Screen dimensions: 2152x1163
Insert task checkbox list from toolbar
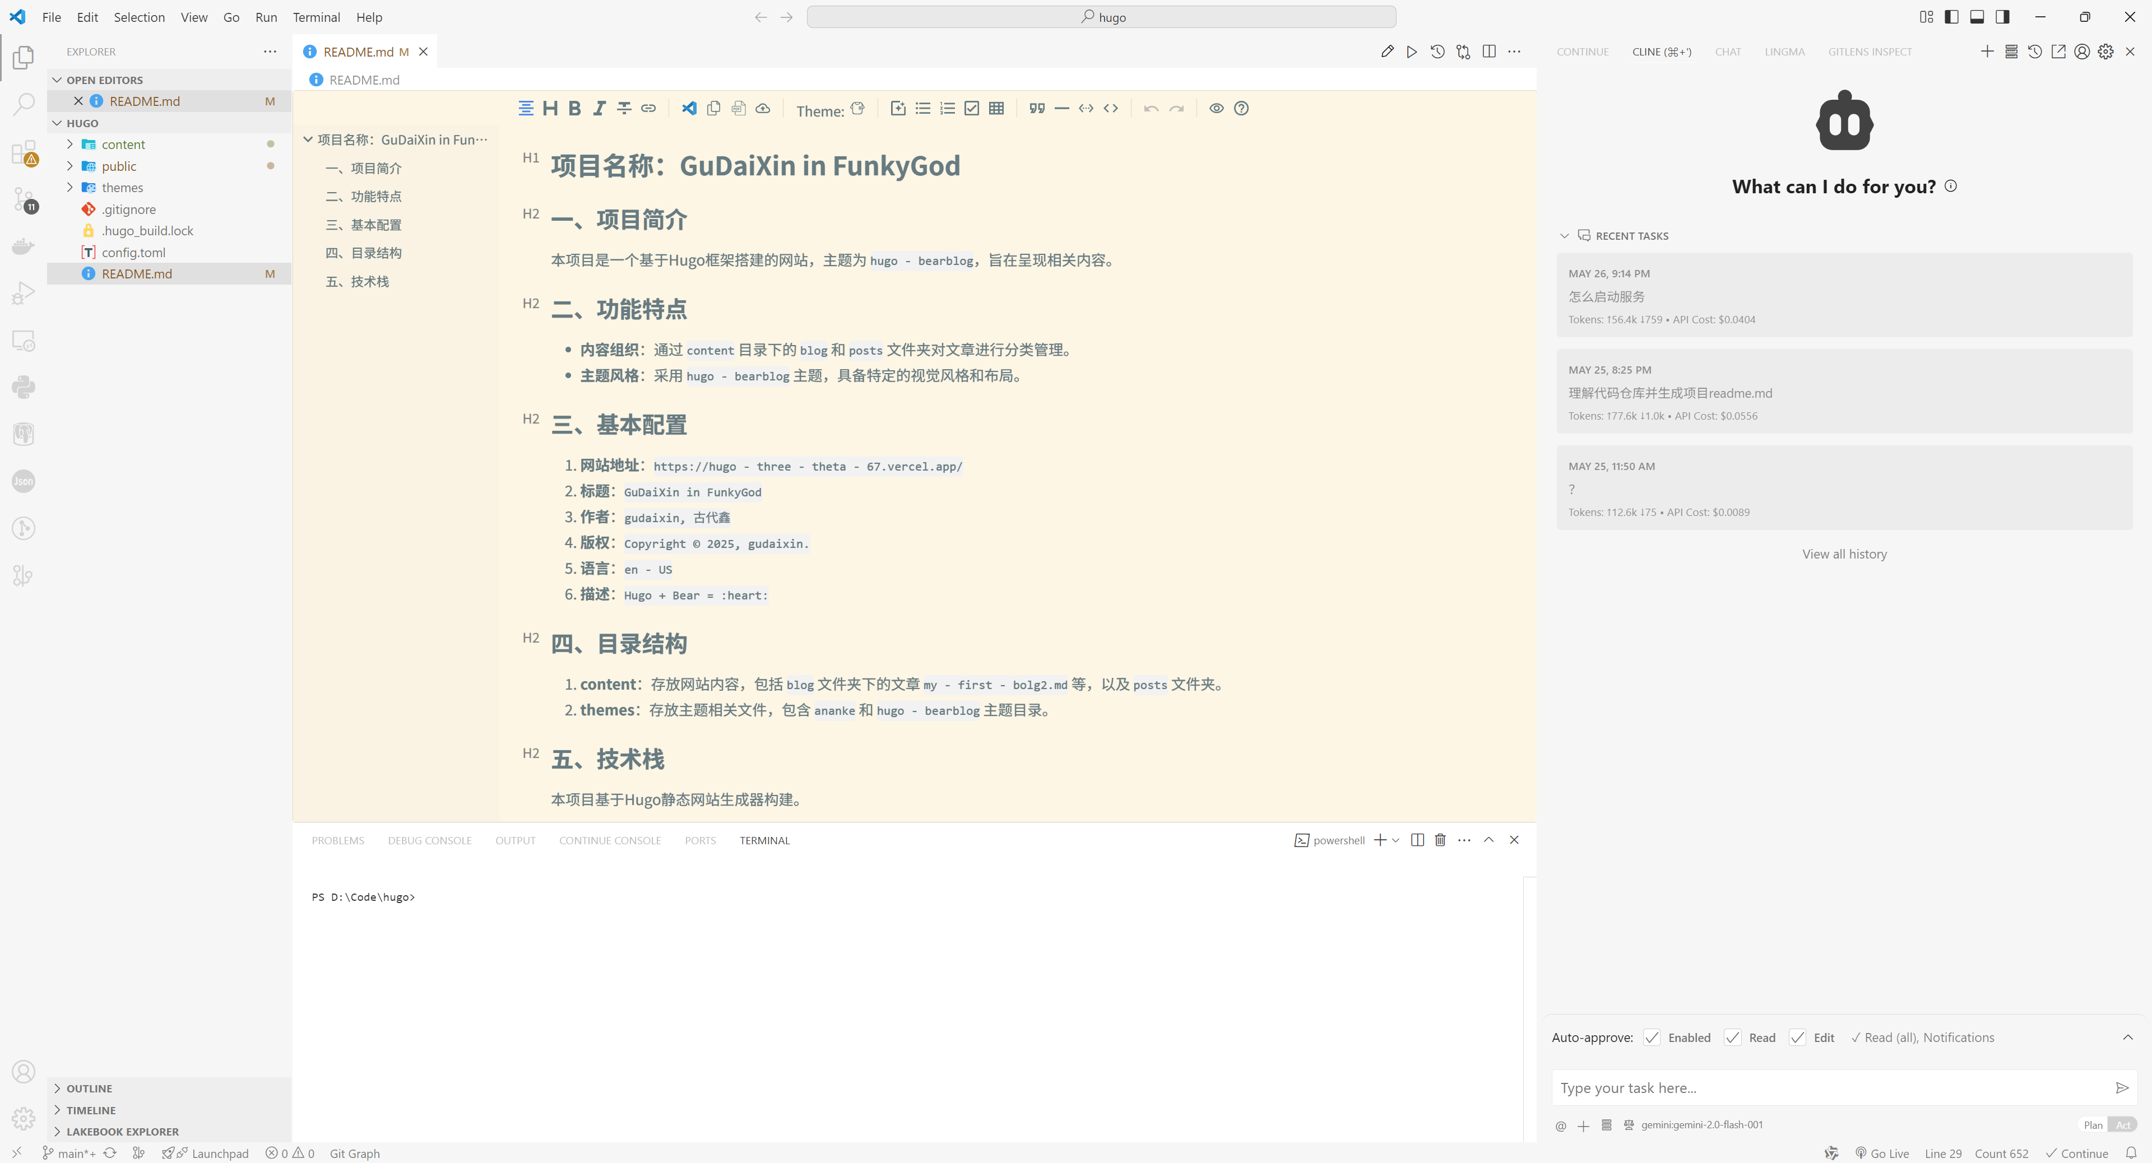pyautogui.click(x=972, y=109)
